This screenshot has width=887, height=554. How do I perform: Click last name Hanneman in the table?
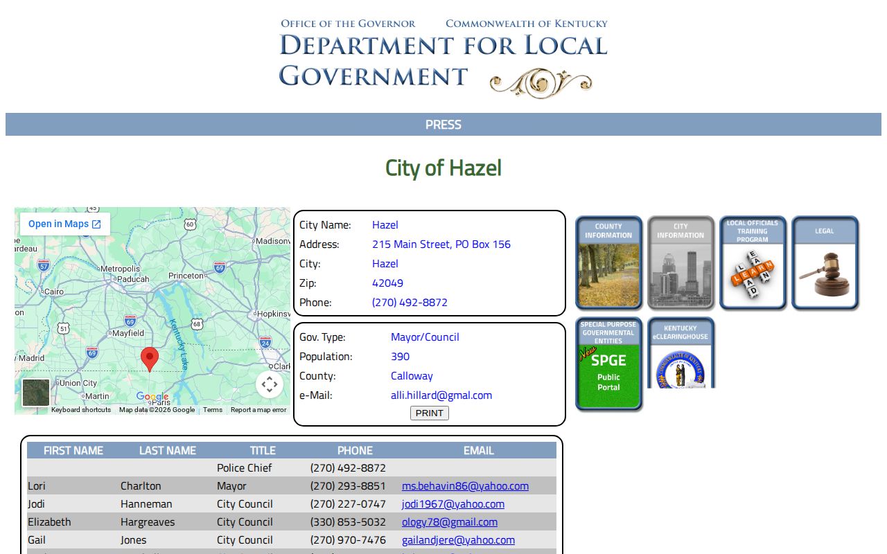point(146,504)
